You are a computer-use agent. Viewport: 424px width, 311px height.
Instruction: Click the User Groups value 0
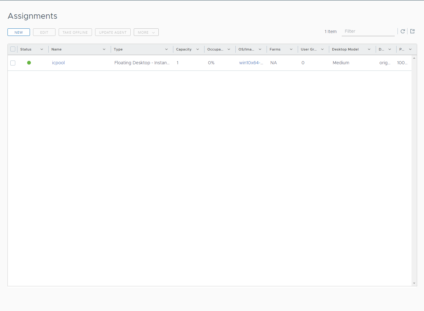point(303,63)
